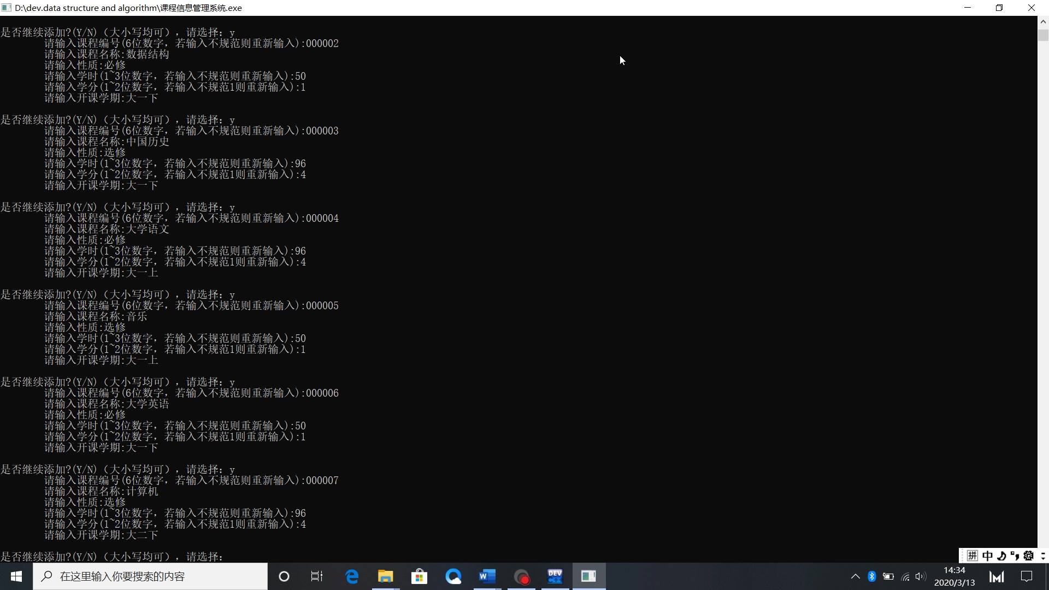
Task: Expand the hidden system tray icons
Action: (855, 576)
